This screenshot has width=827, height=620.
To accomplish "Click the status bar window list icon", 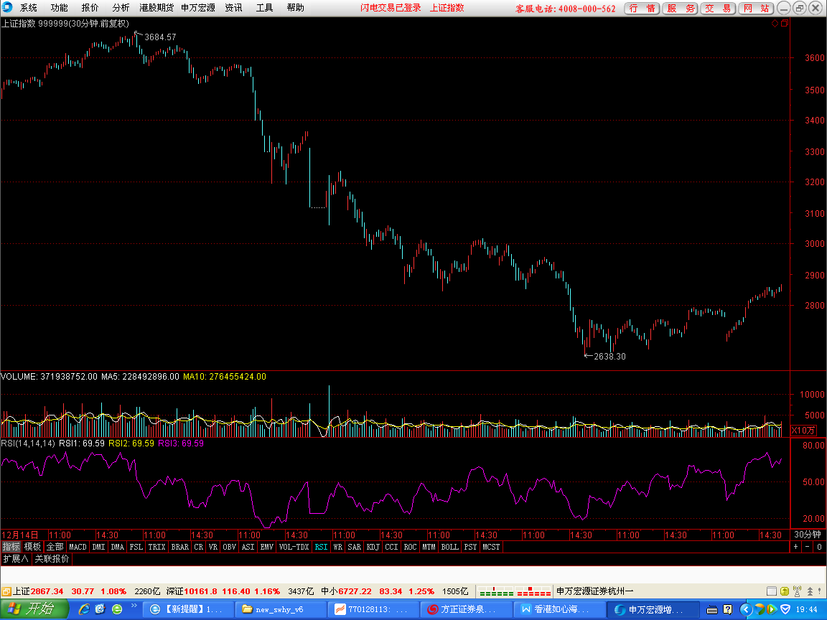I will tap(772, 591).
